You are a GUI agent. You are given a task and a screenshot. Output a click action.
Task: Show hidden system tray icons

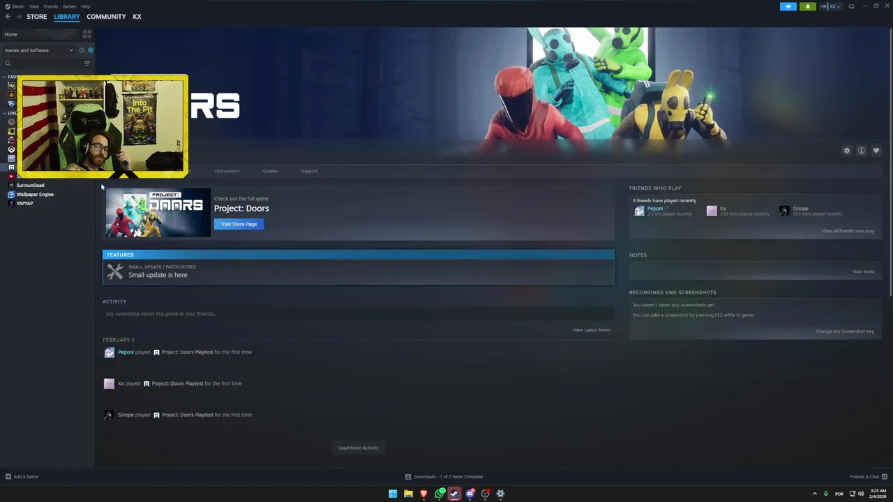pos(814,494)
